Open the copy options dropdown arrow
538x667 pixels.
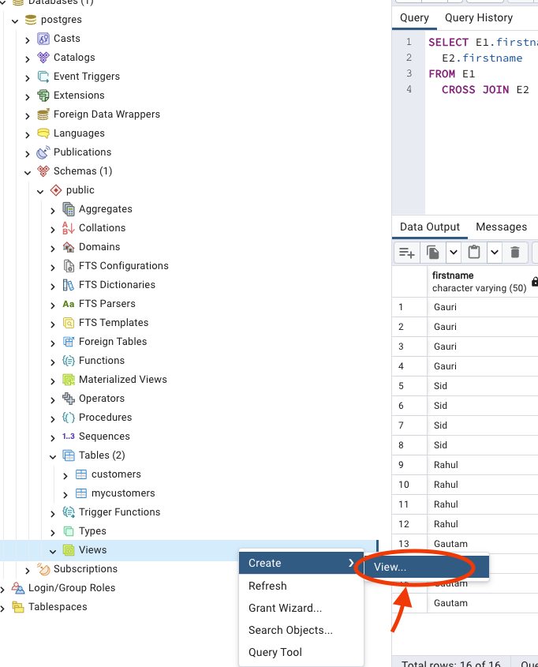pos(454,253)
